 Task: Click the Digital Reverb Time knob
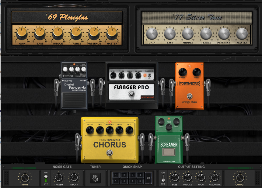point(77,69)
